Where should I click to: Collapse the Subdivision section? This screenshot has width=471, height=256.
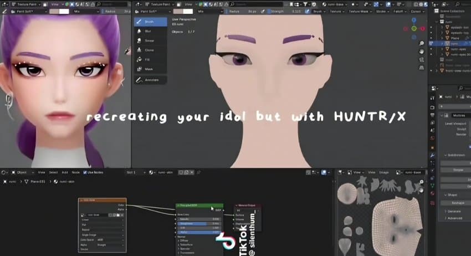click(446, 155)
